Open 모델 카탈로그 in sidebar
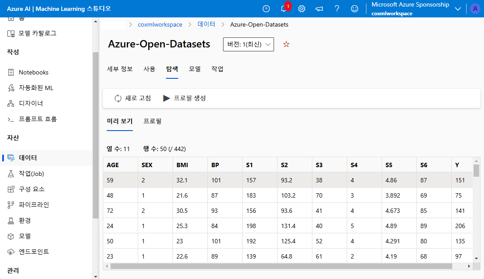Screen dimensions: 484x279 point(37,34)
